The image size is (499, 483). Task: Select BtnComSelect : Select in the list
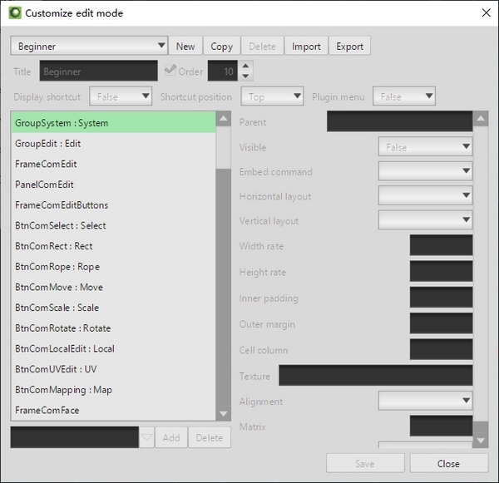coord(114,225)
